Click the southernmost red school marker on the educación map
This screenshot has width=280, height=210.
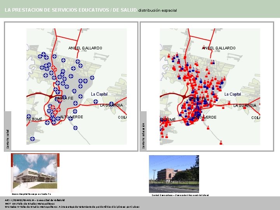point(221,142)
